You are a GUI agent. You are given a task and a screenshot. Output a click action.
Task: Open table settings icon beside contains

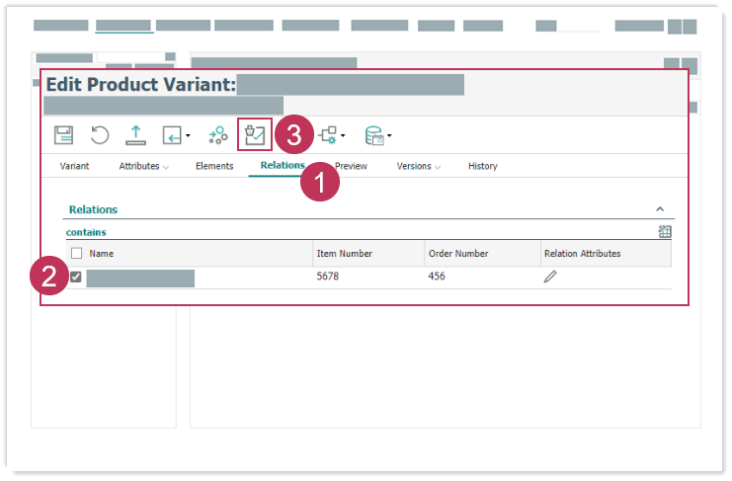coord(665,232)
